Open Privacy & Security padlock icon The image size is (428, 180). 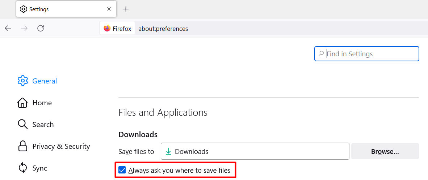[23, 146]
